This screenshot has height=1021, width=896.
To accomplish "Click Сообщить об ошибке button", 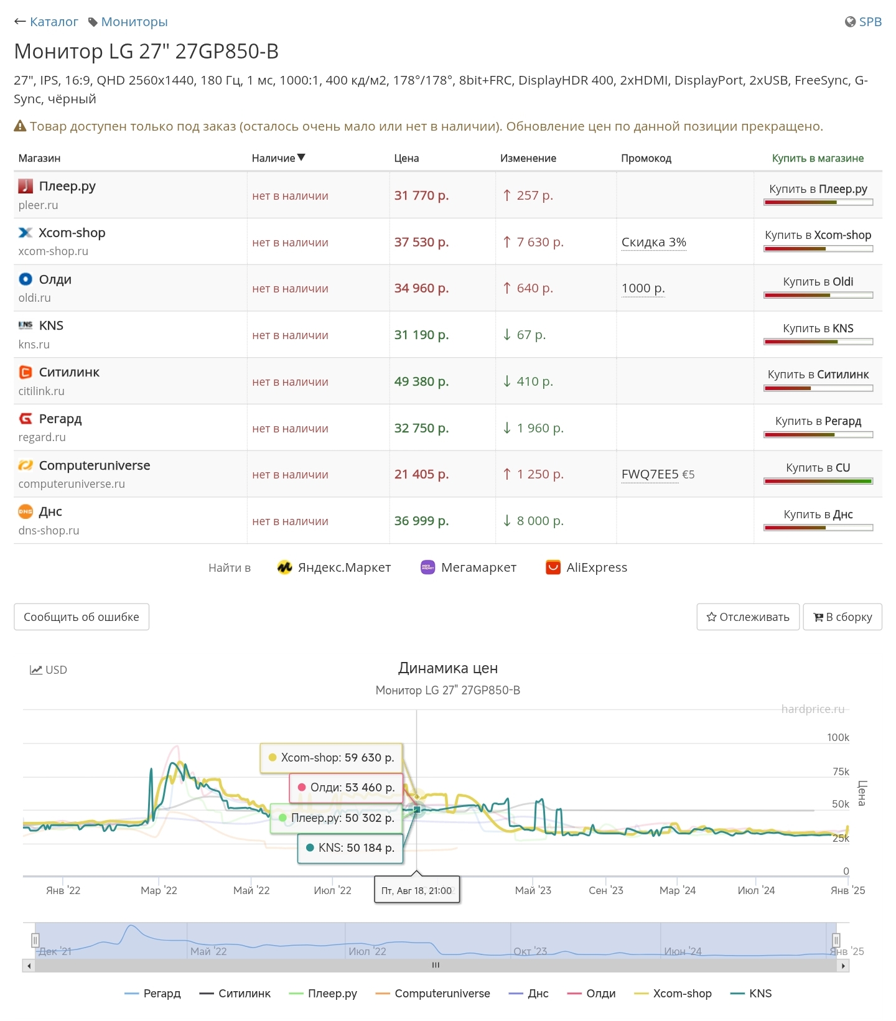I will point(82,617).
